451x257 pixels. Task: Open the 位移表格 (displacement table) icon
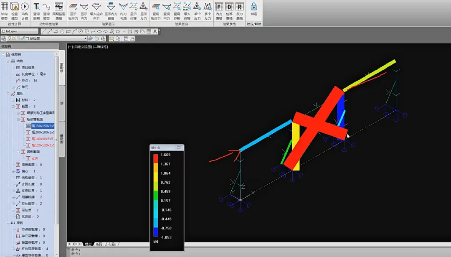pos(229,7)
